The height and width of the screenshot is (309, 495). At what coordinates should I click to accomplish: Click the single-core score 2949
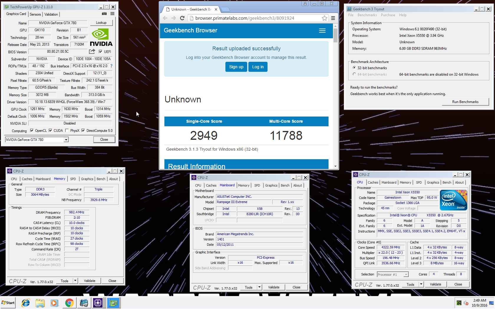204,136
